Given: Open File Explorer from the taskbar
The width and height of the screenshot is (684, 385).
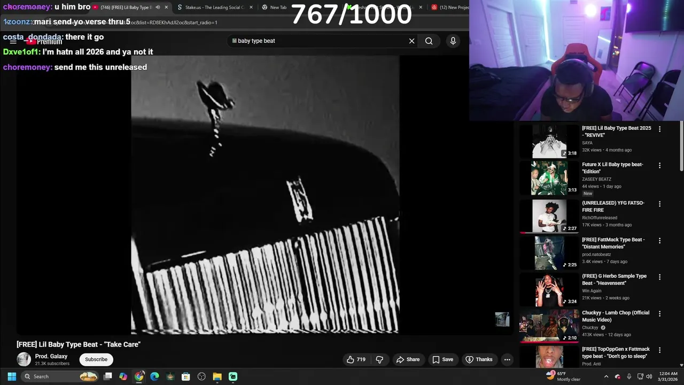Looking at the screenshot, I should pyautogui.click(x=217, y=376).
